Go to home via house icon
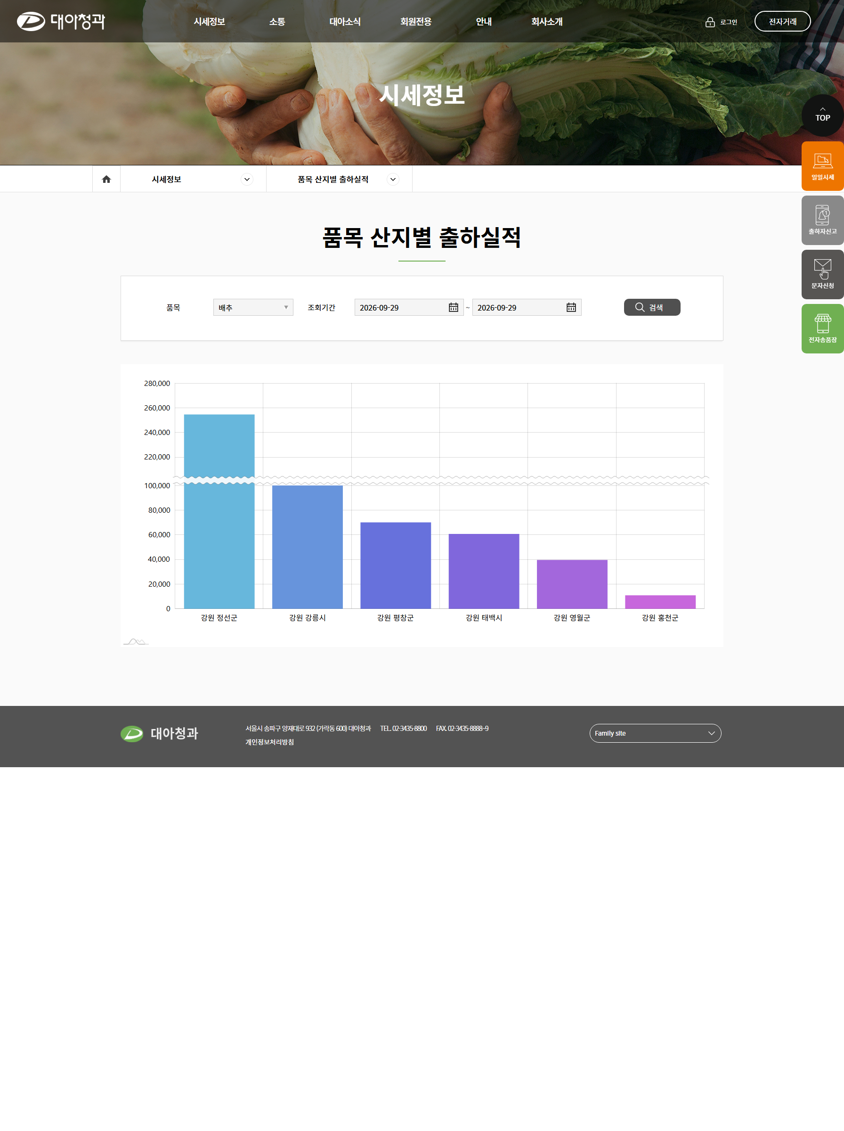The image size is (844, 1131). (x=106, y=180)
